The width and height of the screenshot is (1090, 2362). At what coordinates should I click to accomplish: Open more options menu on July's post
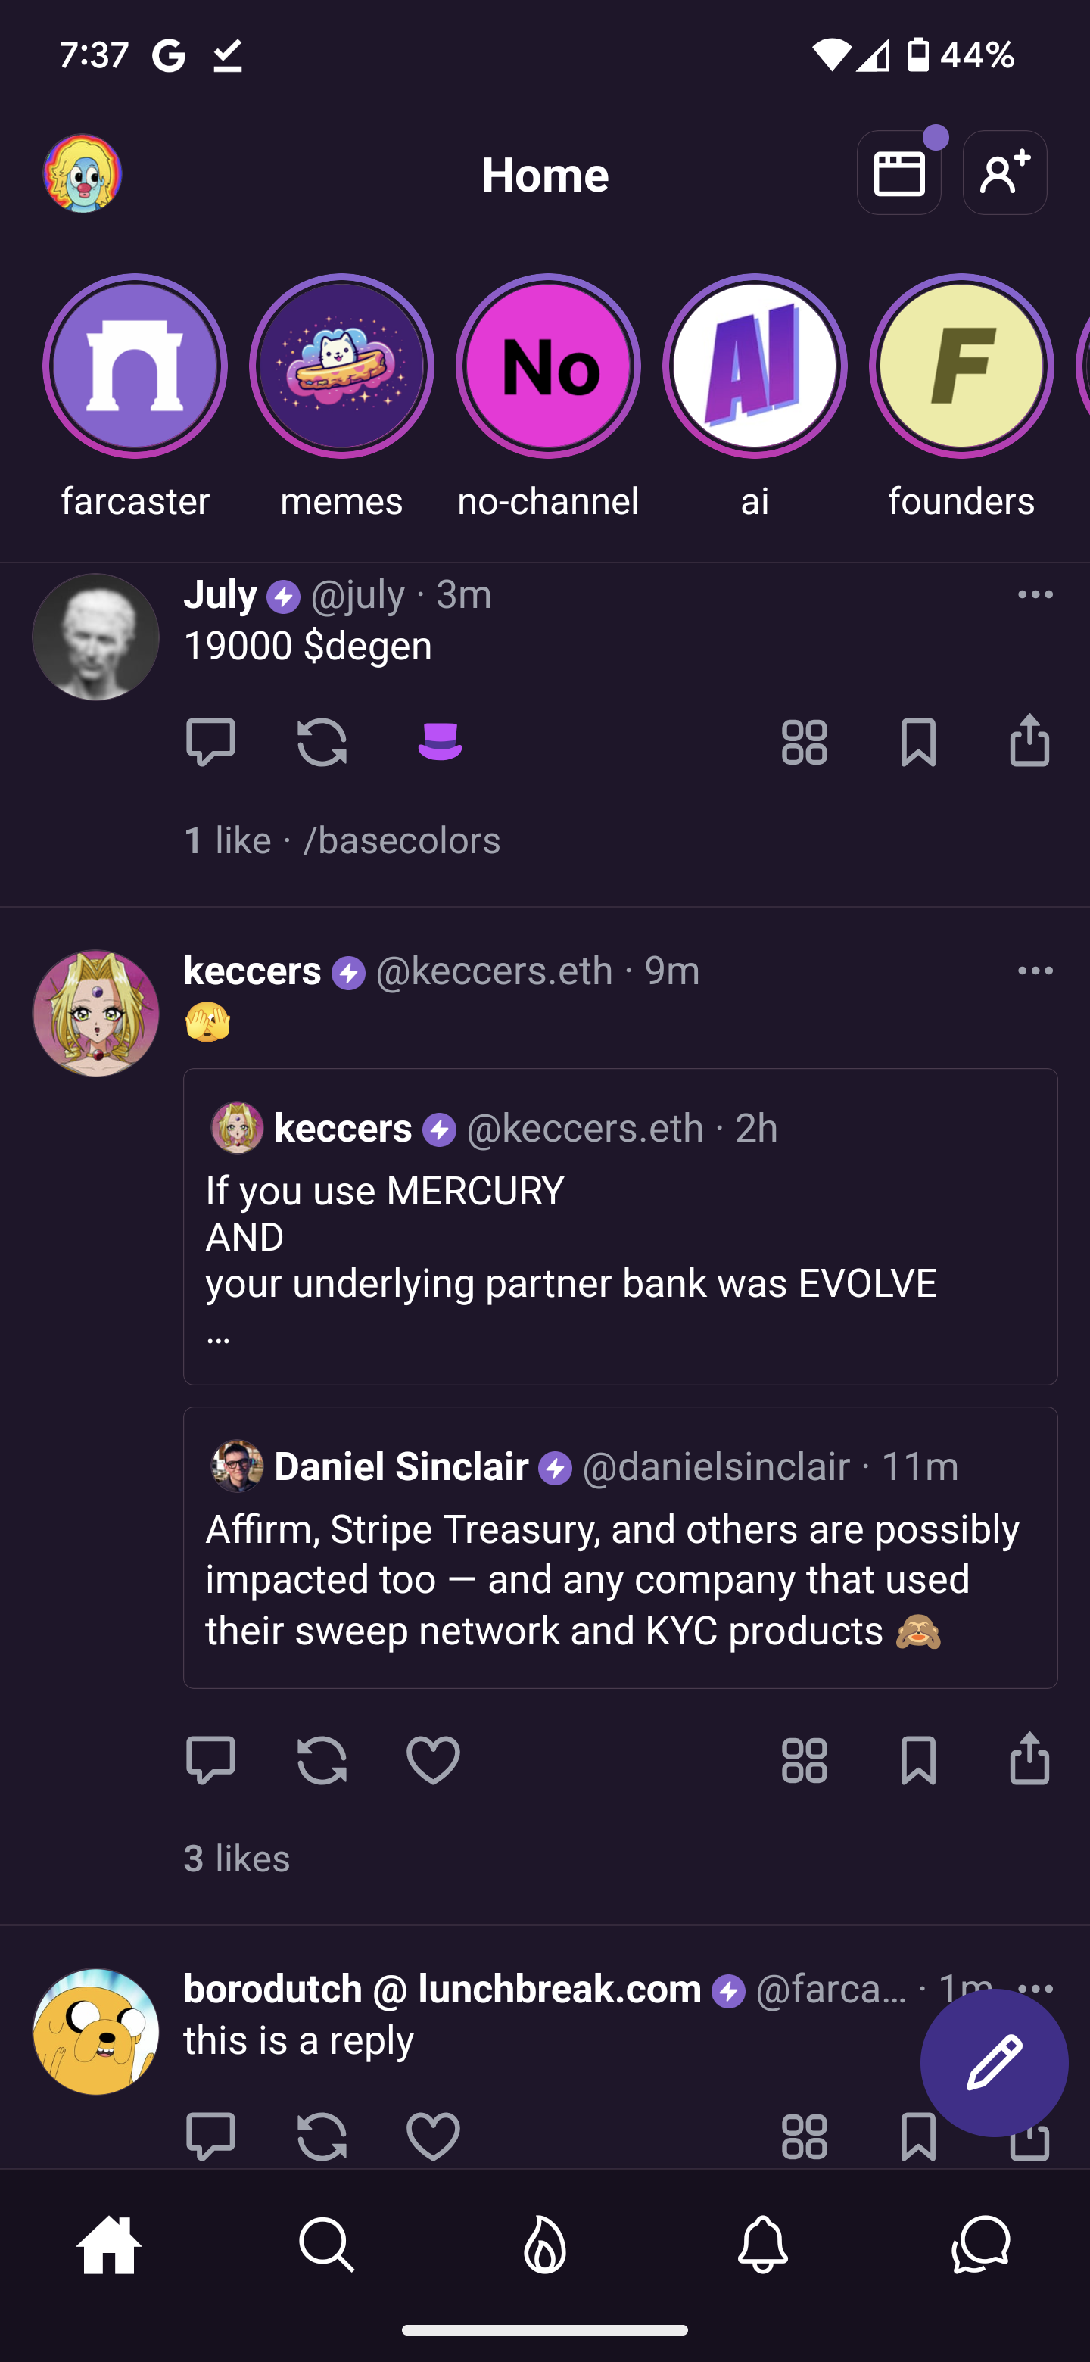tap(1035, 594)
